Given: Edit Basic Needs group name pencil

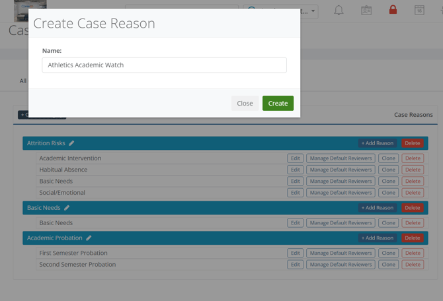Looking at the screenshot, I should 67,208.
